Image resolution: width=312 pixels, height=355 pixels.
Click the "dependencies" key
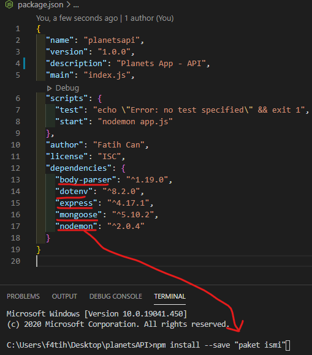(x=78, y=168)
